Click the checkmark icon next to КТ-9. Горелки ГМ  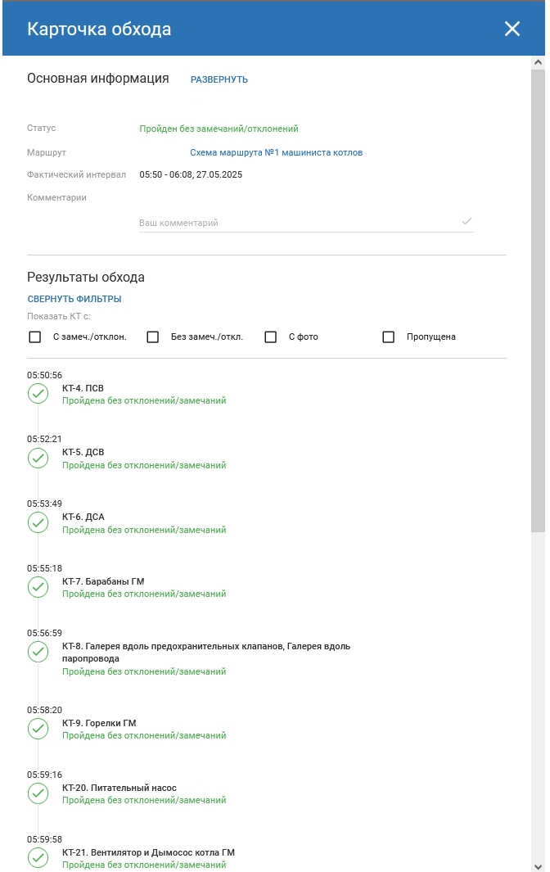click(x=38, y=729)
